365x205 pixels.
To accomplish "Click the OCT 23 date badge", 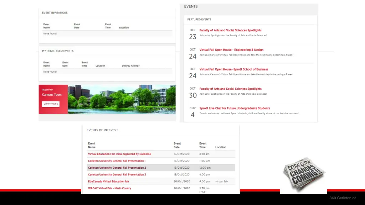I will (x=192, y=34).
